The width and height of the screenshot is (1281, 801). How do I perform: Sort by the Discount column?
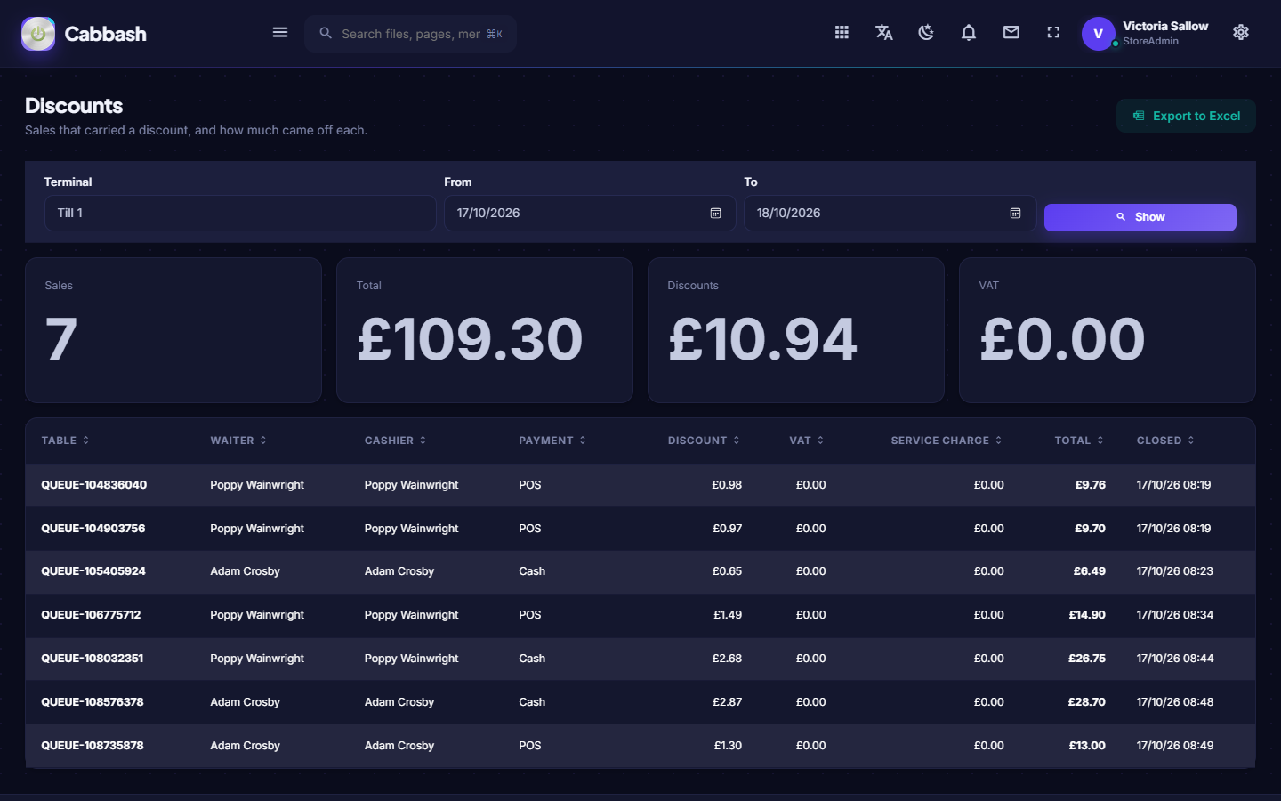(704, 441)
